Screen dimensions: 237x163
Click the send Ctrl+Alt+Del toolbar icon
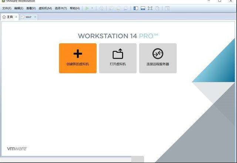point(101,8)
